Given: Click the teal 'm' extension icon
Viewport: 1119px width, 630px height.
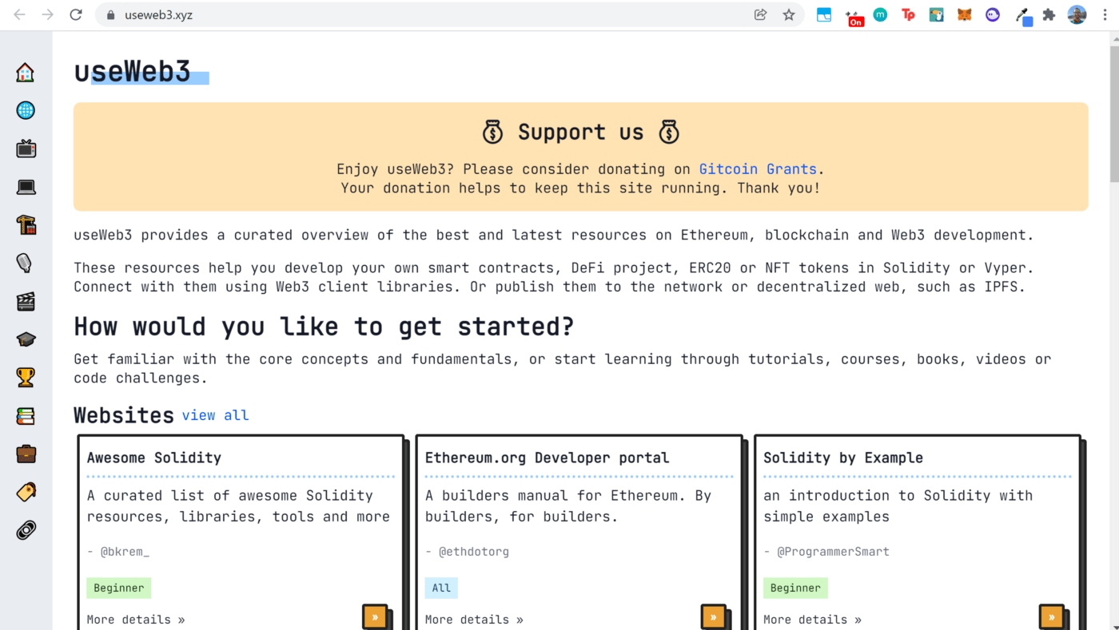Looking at the screenshot, I should pyautogui.click(x=880, y=14).
